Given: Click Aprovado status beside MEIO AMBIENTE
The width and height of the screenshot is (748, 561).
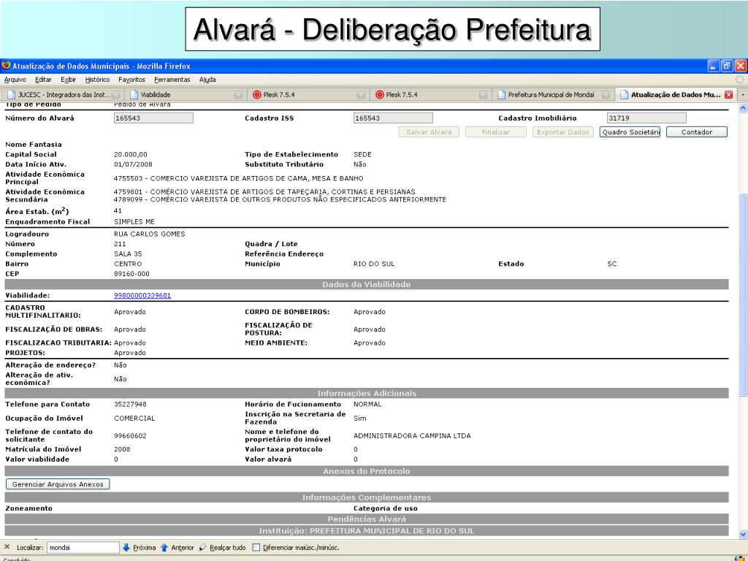Looking at the screenshot, I should 369,343.
